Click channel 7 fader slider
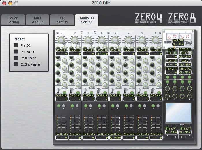Screen dimensions: 202x150 142,124
